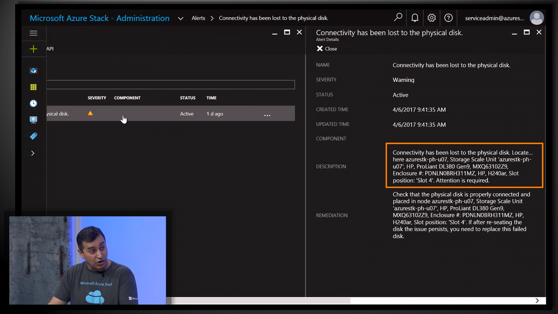Open the search icon in top bar
This screenshot has height=314, width=558.
pyautogui.click(x=398, y=17)
